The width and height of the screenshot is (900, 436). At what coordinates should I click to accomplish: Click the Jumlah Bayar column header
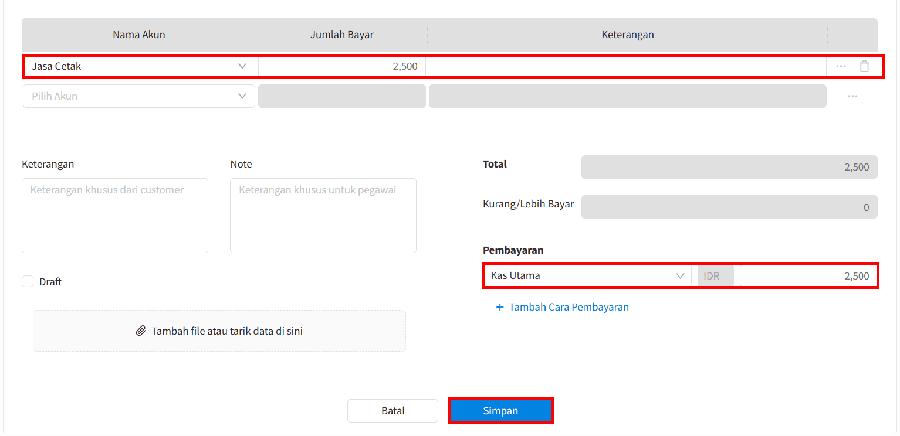point(342,35)
